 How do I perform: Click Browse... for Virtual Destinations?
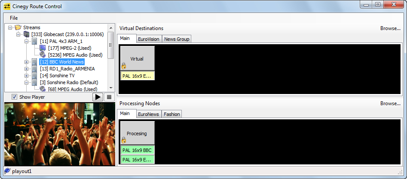point(390,28)
